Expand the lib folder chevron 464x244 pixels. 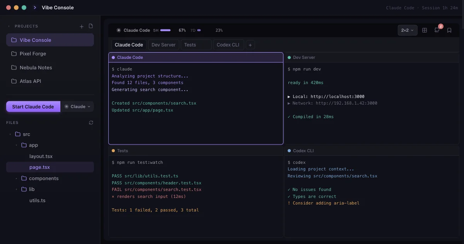click(16, 189)
